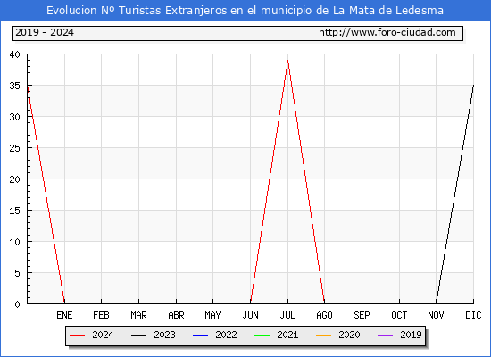491x357 pixels.
Task: Click the December 2023 black line endpoint
Action: click(x=473, y=85)
